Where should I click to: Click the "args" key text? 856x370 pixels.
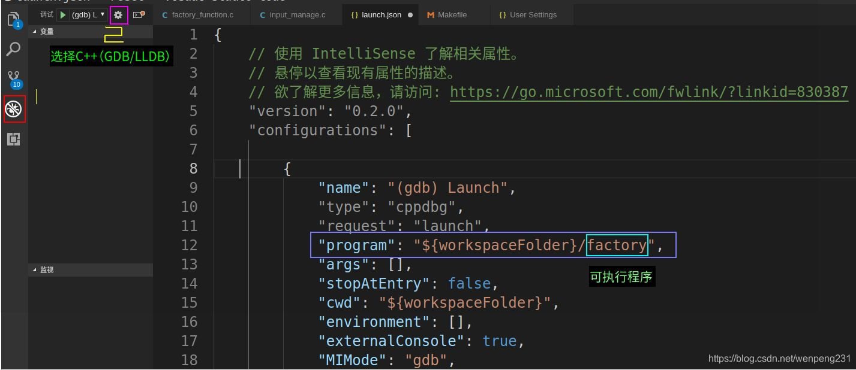(x=344, y=265)
